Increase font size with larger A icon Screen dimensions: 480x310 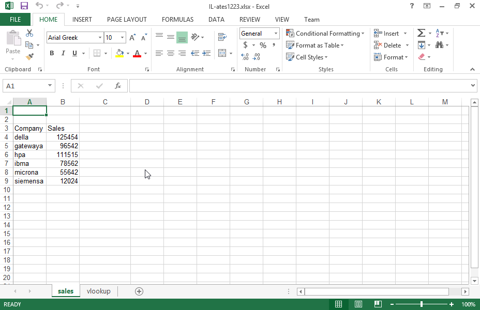(x=132, y=37)
